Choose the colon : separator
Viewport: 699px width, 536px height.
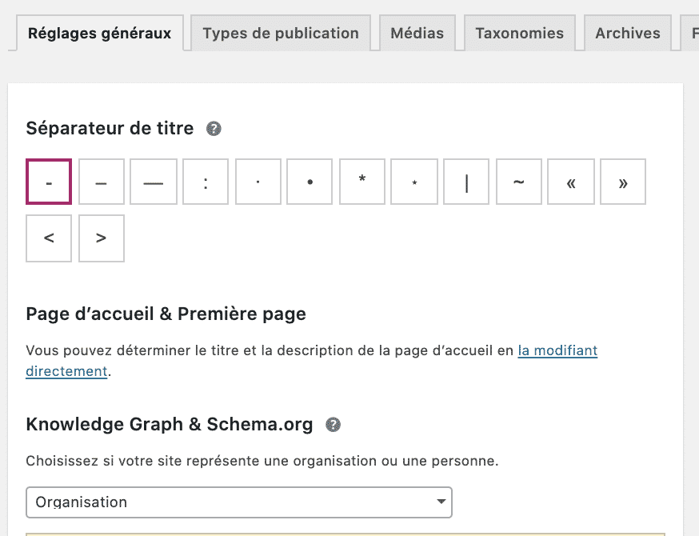coord(205,182)
